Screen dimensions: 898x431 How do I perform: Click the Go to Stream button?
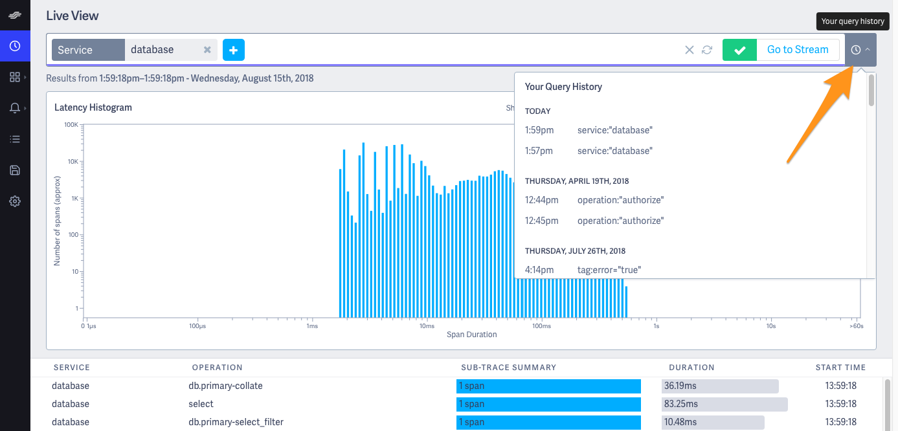798,50
